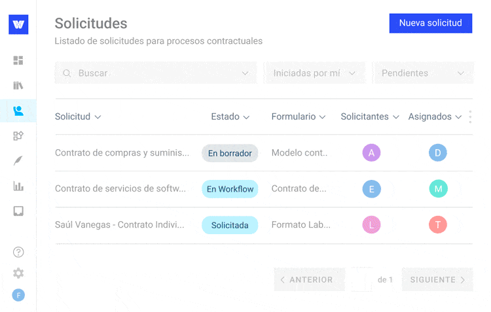This screenshot has width=491, height=312.
Task: Sort by Solicitud column header
Action: [78, 116]
